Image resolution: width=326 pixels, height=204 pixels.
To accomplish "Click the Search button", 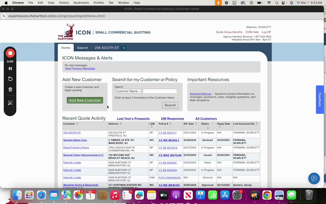I will pyautogui.click(x=170, y=105).
